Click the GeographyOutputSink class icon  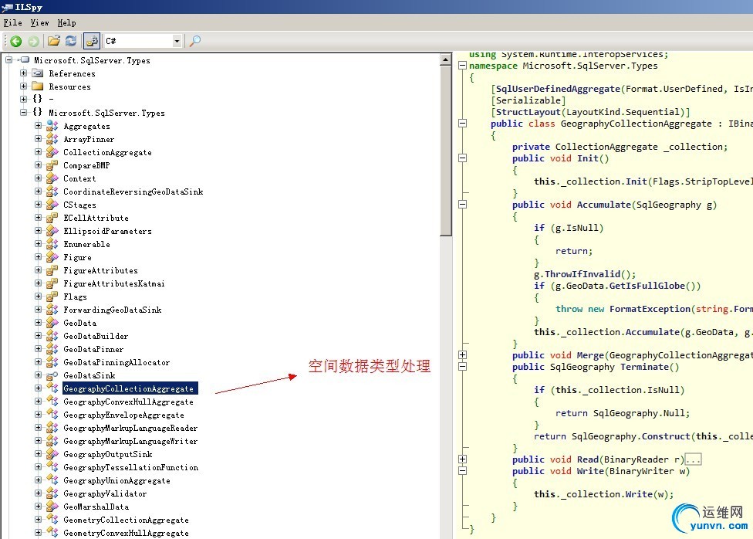click(x=52, y=454)
